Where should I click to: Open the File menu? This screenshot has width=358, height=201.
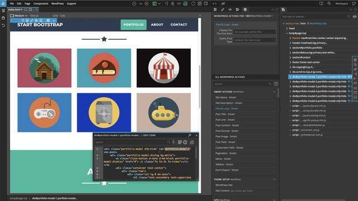[x=12, y=4]
